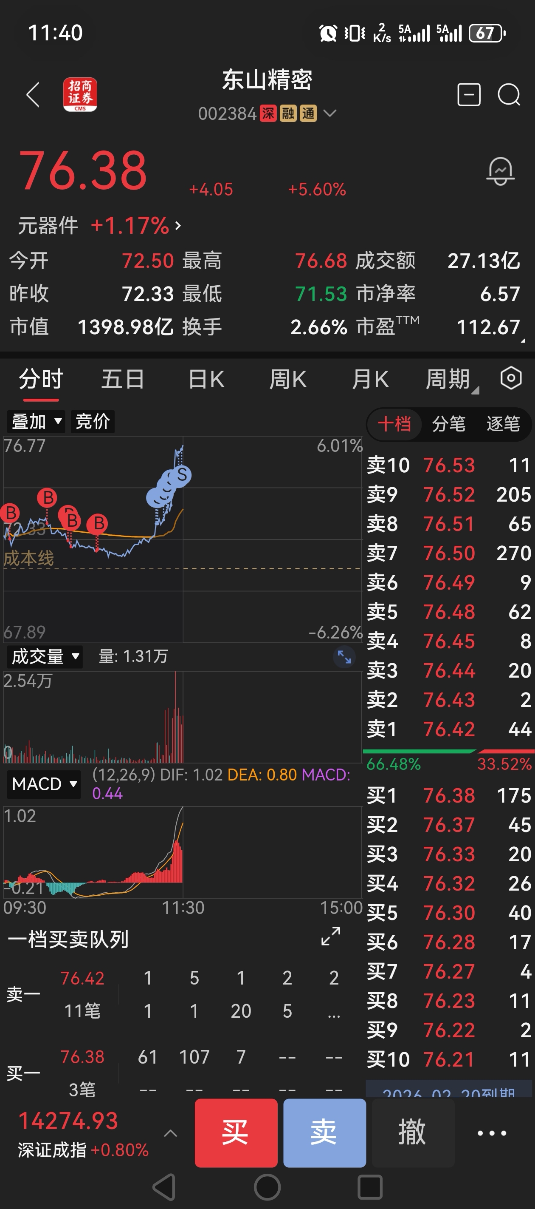Open chart settings hexagon icon
The width and height of the screenshot is (535, 1209).
tap(511, 378)
